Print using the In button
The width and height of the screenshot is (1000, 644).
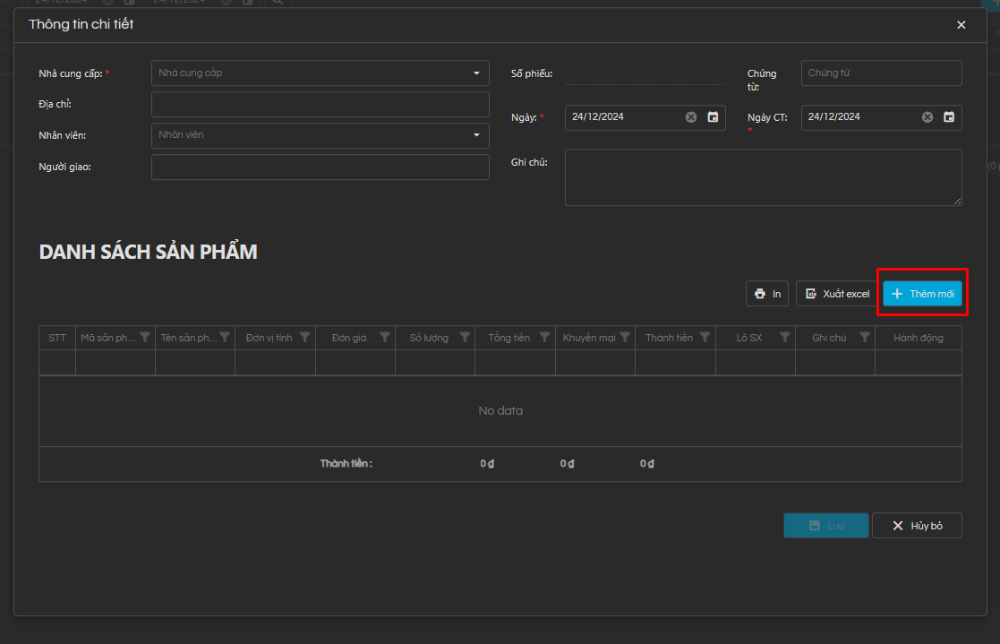click(x=767, y=294)
